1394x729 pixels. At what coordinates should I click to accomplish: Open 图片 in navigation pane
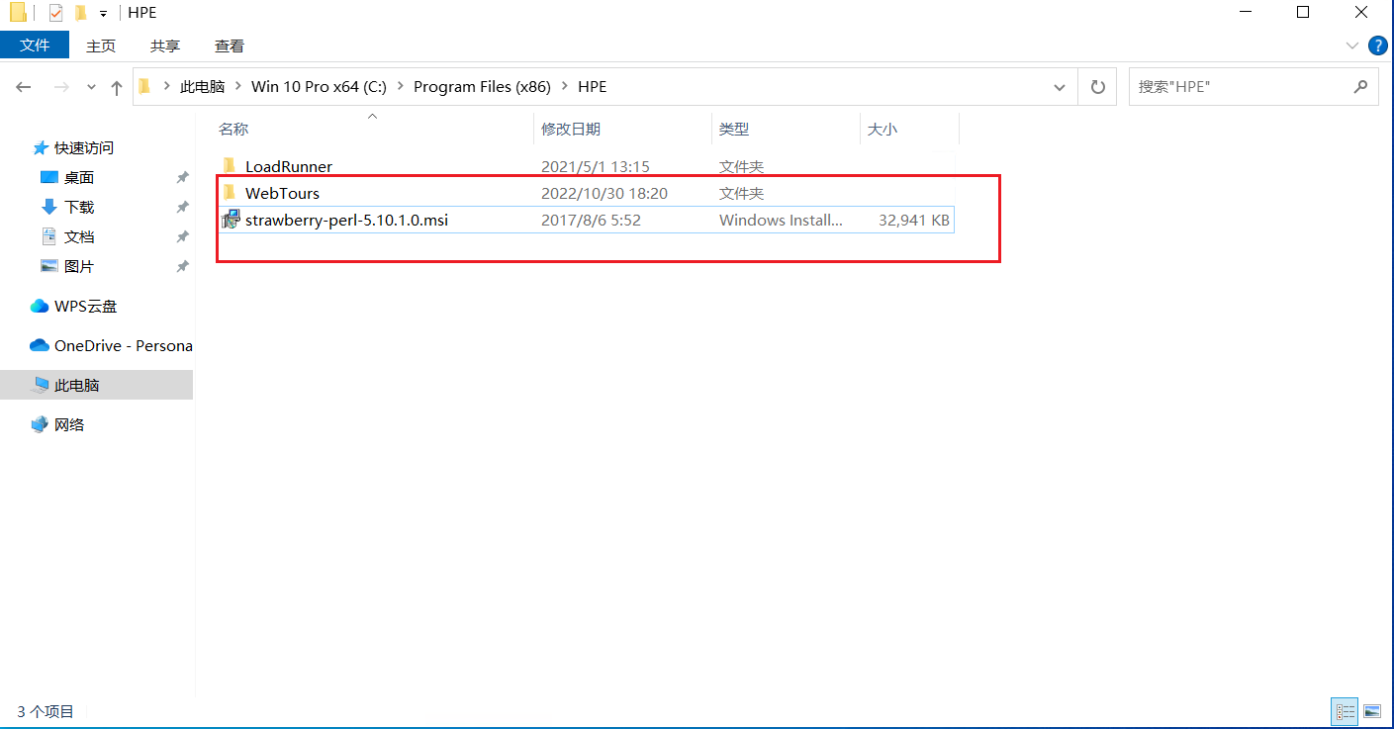coord(79,266)
